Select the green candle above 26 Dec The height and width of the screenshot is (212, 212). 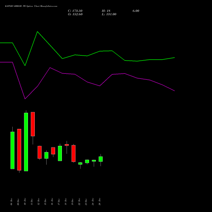tap(100, 159)
